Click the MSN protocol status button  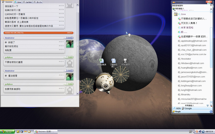point(177,108)
